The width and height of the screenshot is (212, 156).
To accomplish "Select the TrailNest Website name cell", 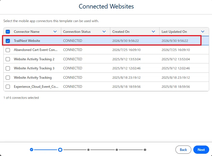I will click(27, 41).
